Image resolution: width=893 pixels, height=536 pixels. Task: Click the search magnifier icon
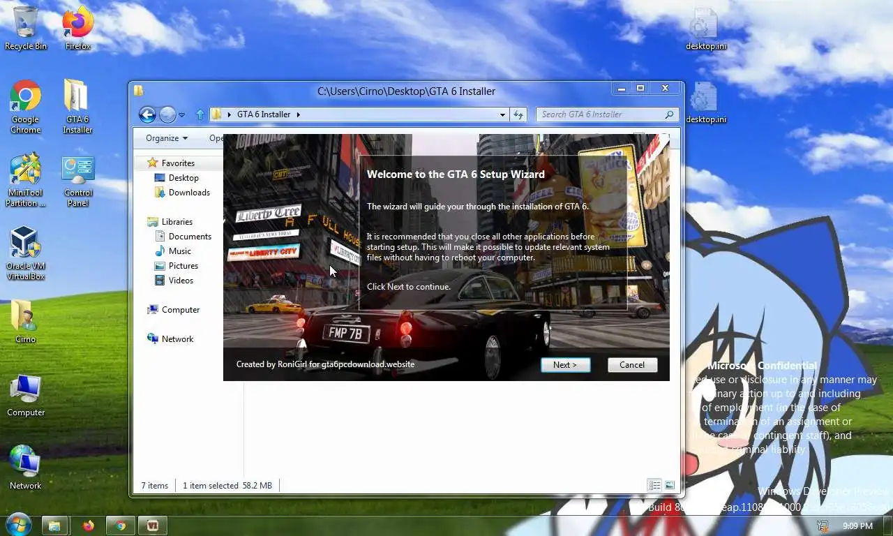coord(669,114)
